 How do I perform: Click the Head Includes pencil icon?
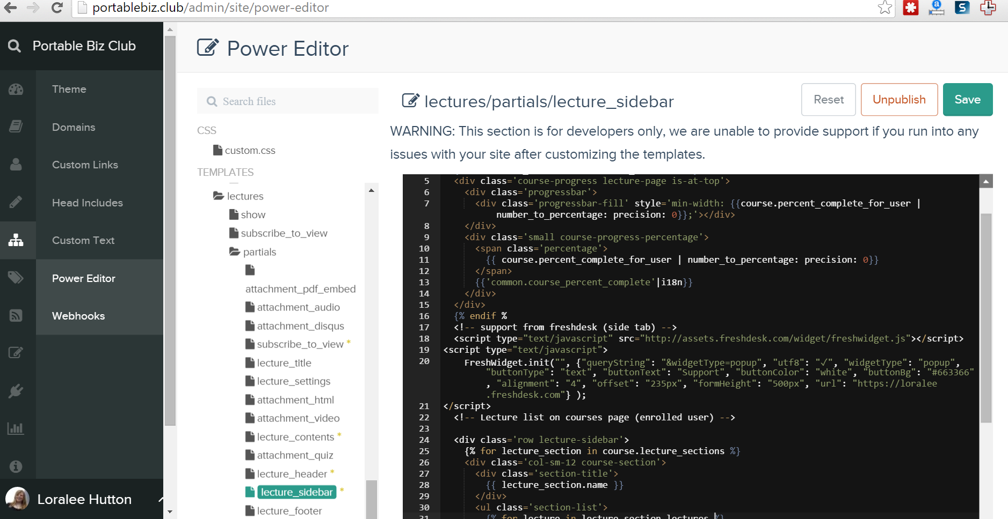(x=16, y=202)
